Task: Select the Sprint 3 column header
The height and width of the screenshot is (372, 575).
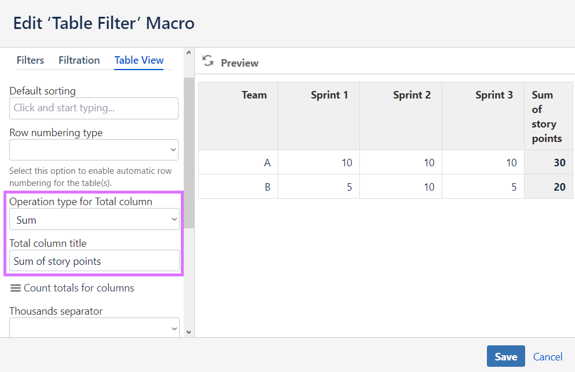Action: click(494, 95)
